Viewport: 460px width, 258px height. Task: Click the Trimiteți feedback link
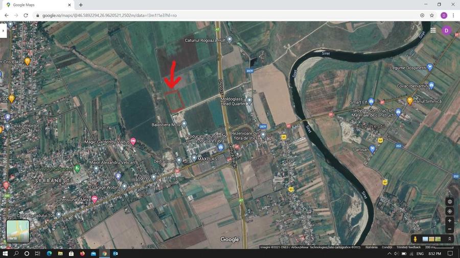(x=409, y=247)
